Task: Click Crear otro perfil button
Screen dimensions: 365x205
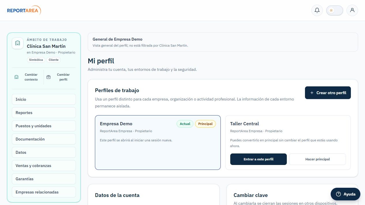Action: [328, 93]
